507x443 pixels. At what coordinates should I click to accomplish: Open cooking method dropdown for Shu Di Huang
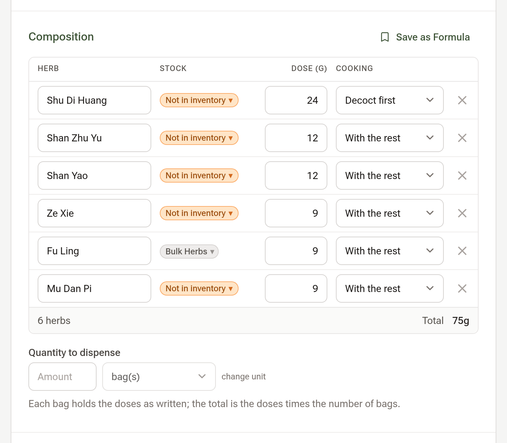pyautogui.click(x=390, y=100)
